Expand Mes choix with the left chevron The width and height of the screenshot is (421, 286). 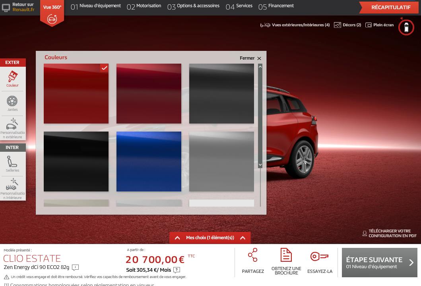click(x=177, y=238)
